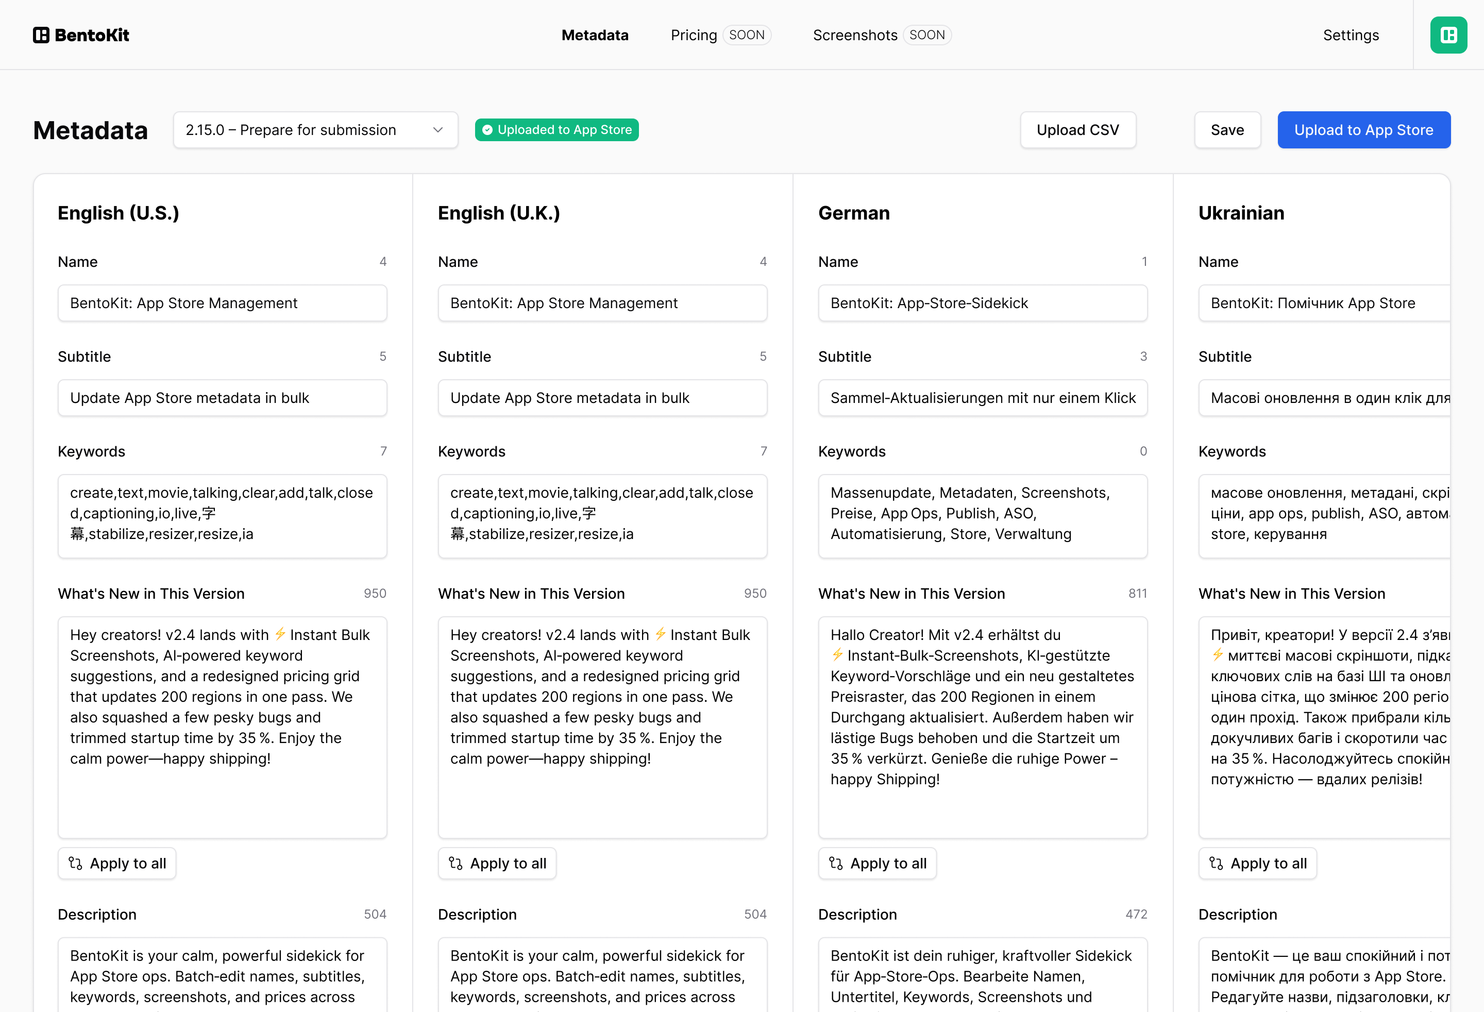Viewport: 1484px width, 1012px height.
Task: Edit the English (U.S.) Description text area
Action: [x=222, y=975]
